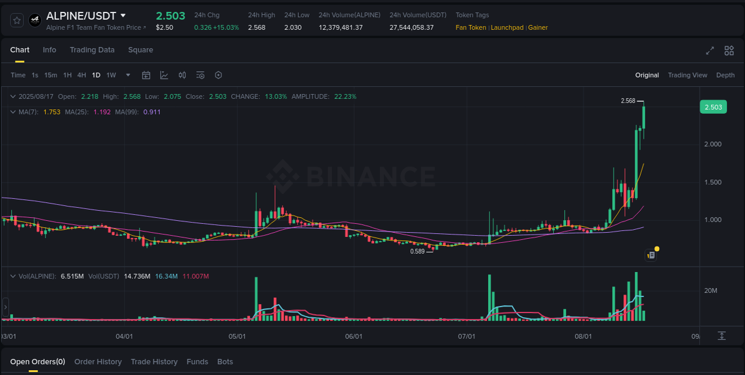The image size is (745, 375).
Task: Select the 1W timeframe
Action: point(111,75)
